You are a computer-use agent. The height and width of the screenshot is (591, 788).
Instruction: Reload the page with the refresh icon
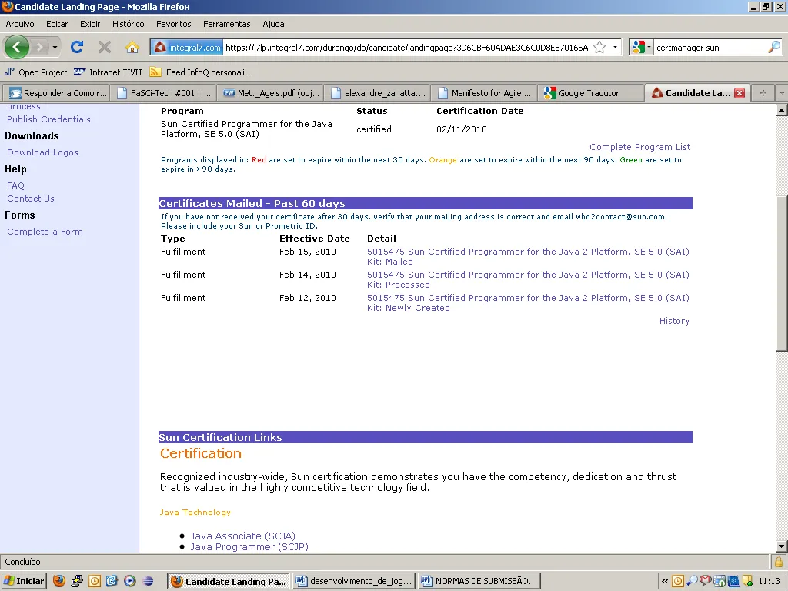77,47
